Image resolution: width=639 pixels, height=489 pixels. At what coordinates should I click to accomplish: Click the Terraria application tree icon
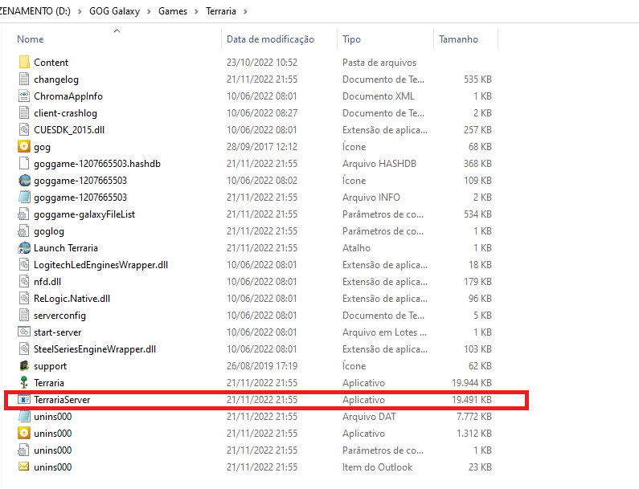(24, 383)
